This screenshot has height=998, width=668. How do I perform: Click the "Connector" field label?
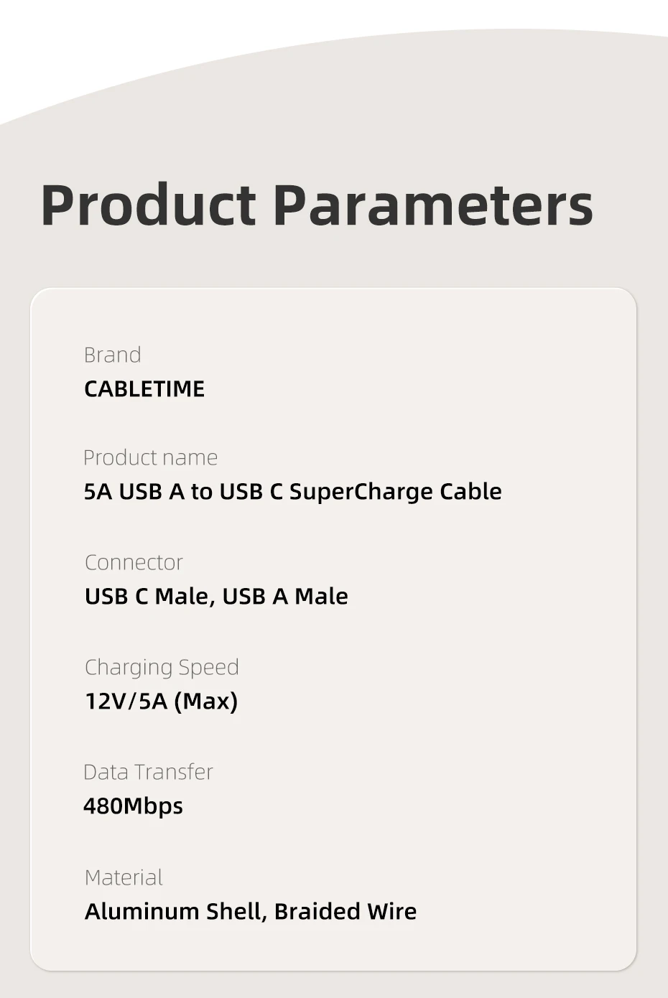tap(134, 562)
